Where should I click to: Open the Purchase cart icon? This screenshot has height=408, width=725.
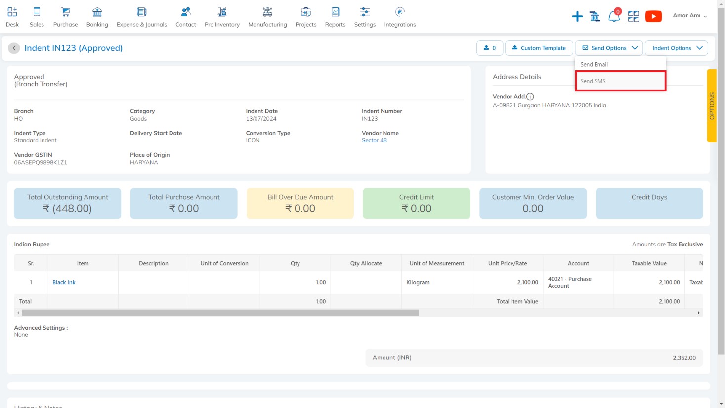click(x=66, y=12)
